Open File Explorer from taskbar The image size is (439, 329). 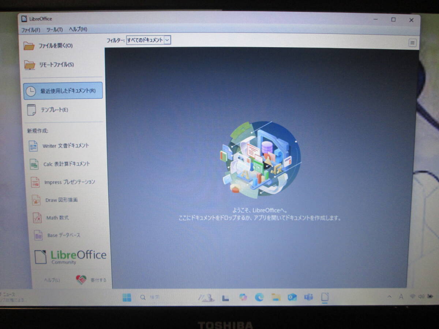pyautogui.click(x=276, y=297)
